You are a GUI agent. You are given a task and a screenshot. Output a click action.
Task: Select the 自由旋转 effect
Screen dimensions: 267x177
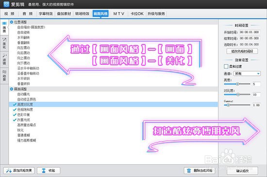pos(23,32)
